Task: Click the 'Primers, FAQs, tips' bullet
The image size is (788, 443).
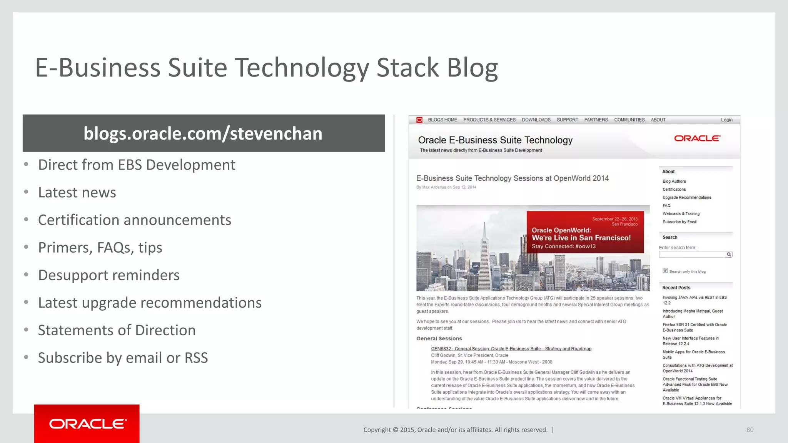Action: pyautogui.click(x=100, y=248)
